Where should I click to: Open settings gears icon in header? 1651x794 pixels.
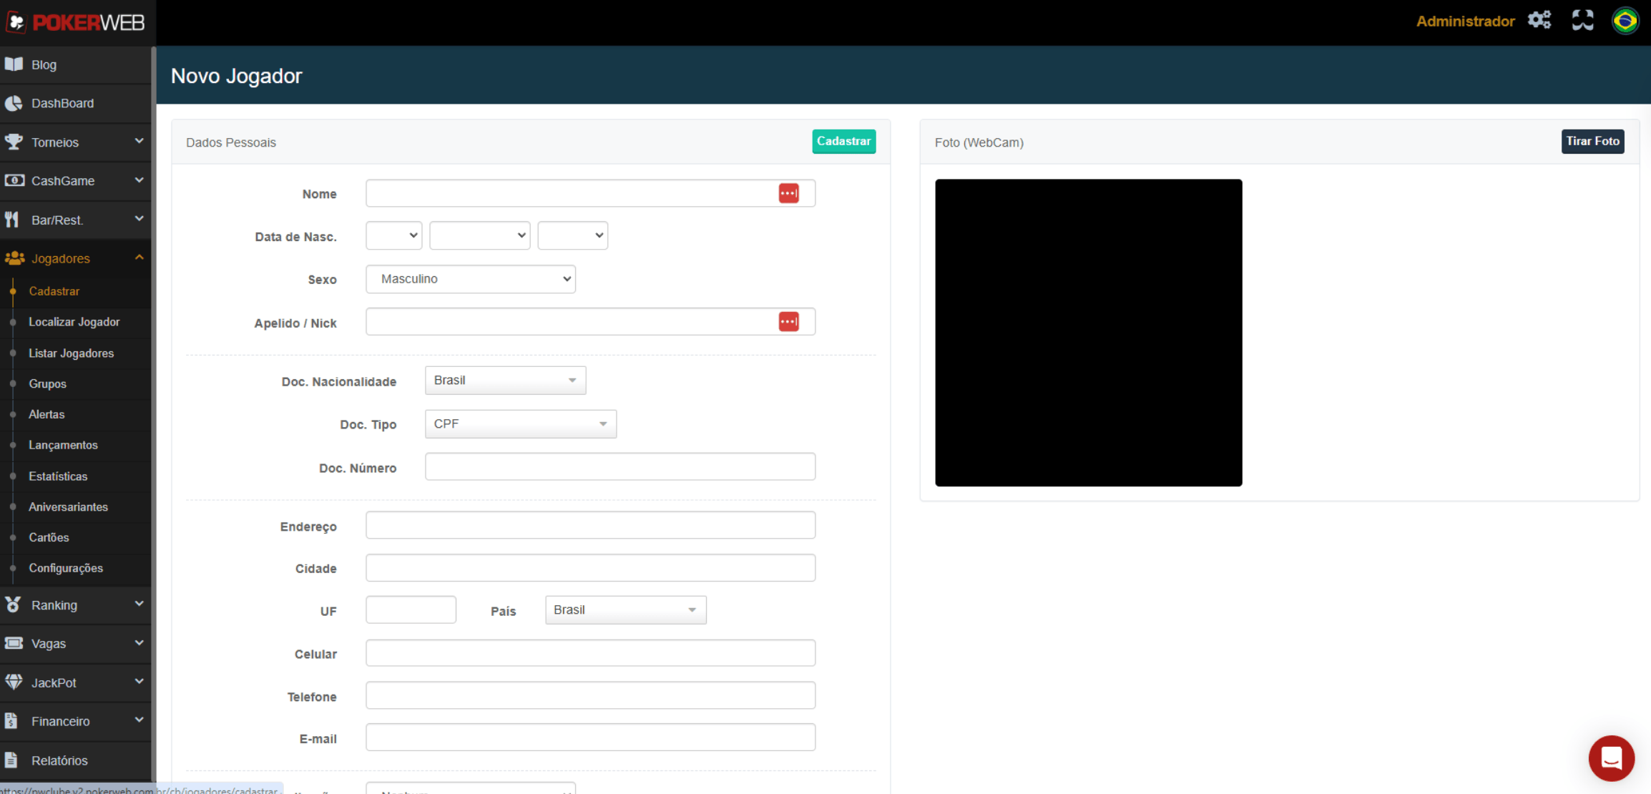(1539, 20)
